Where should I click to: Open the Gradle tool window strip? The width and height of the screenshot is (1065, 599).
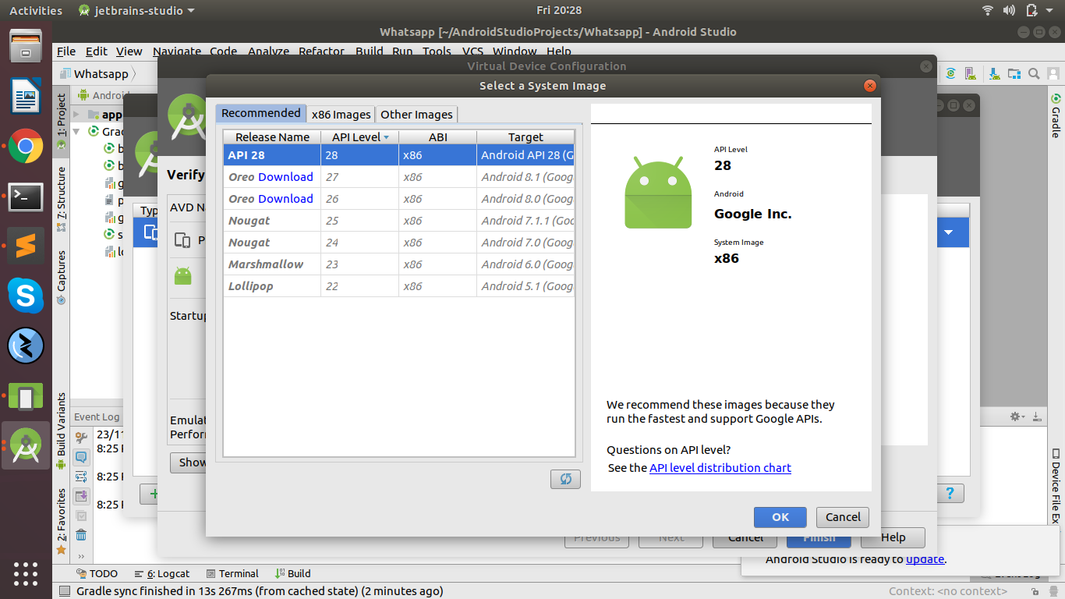pyautogui.click(x=1056, y=116)
